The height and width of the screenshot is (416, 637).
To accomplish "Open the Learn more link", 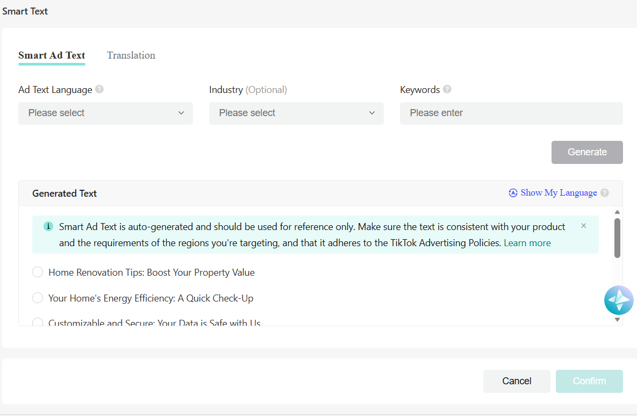I will (527, 243).
